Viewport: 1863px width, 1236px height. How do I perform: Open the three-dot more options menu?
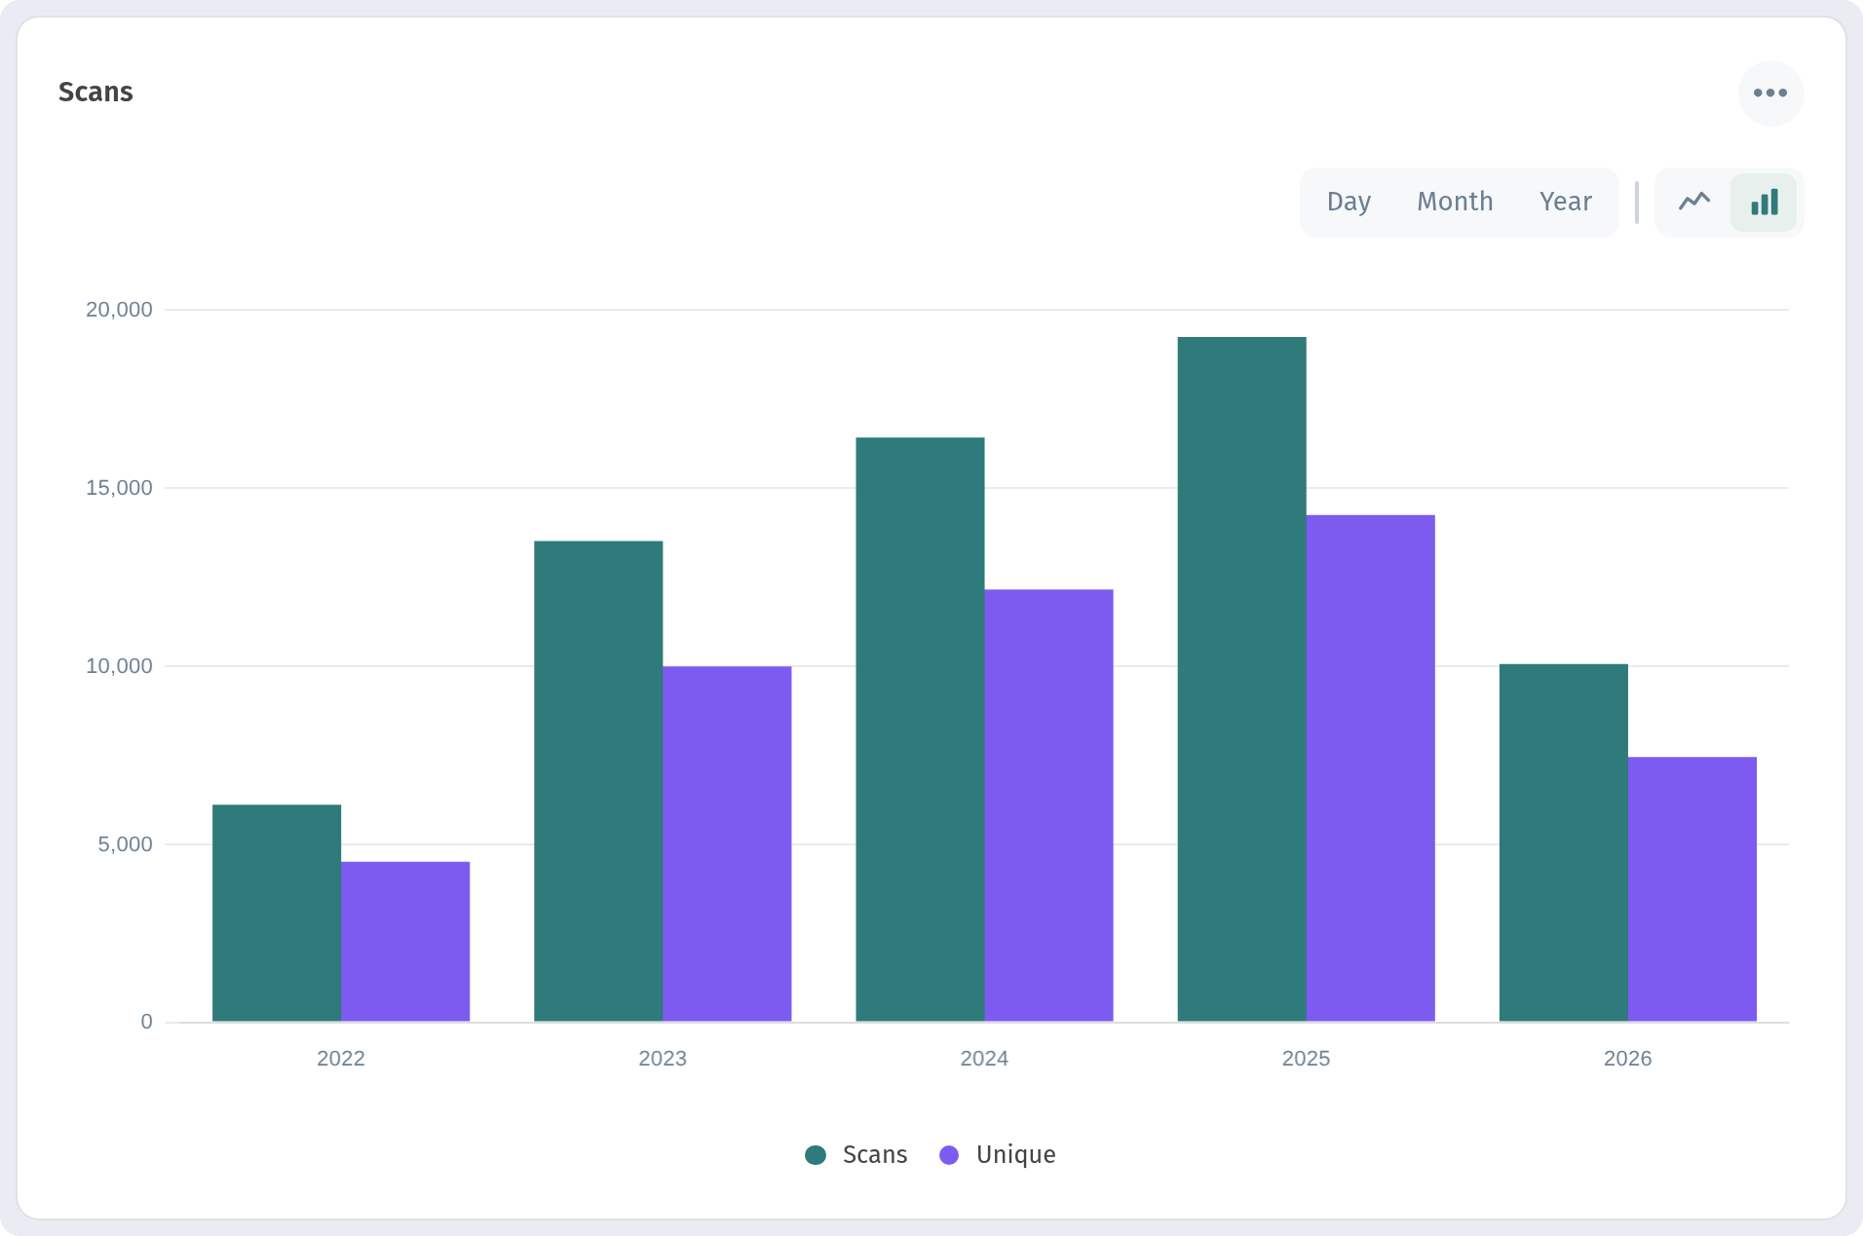click(x=1770, y=94)
